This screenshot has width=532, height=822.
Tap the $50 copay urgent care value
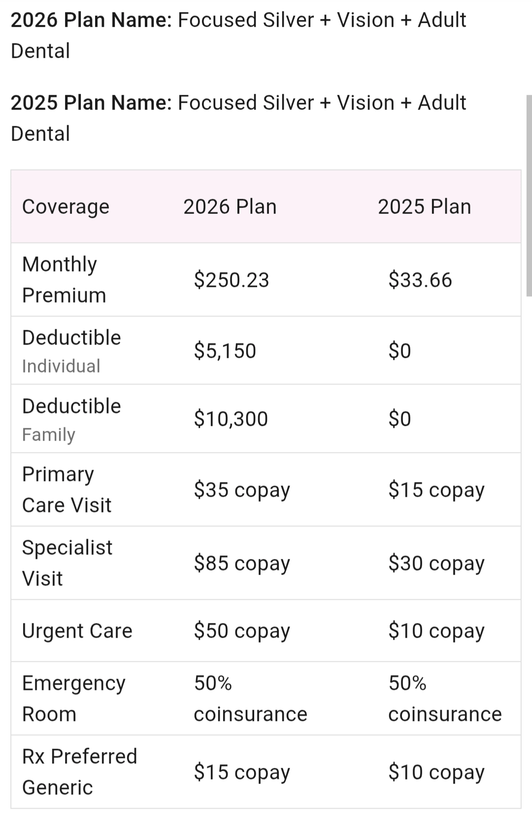241,631
